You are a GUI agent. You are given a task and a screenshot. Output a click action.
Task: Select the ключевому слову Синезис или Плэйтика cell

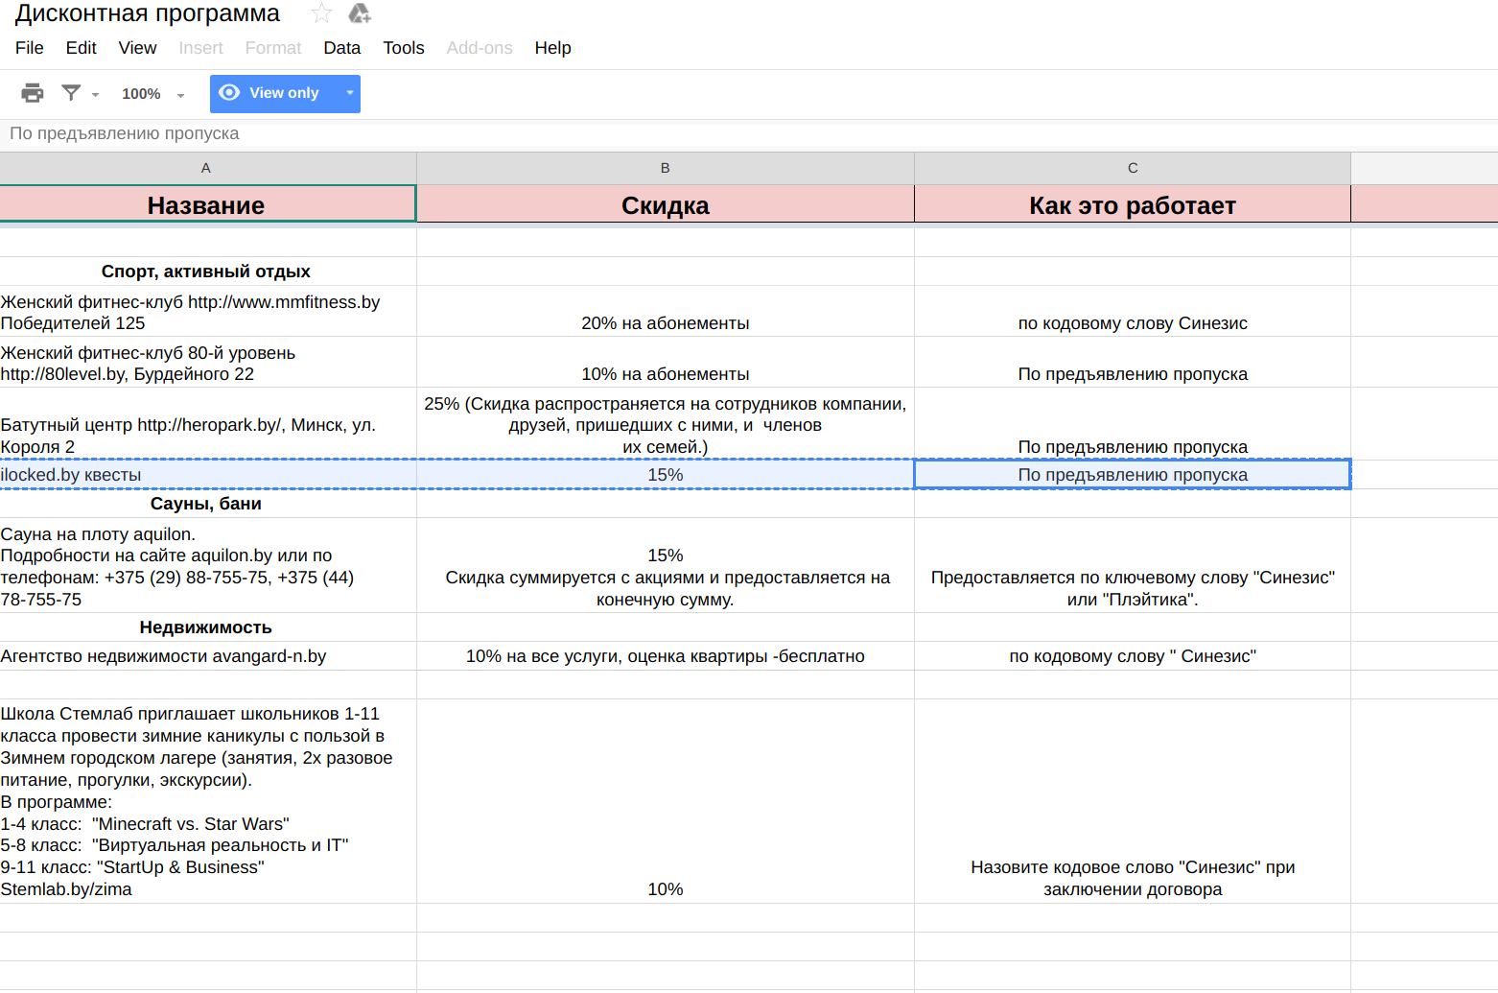pos(1133,566)
